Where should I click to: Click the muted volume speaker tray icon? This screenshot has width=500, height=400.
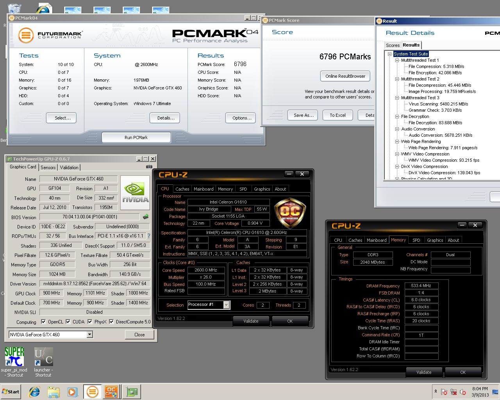(463, 392)
